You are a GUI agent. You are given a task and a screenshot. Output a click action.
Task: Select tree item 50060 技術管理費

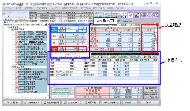(x=32, y=82)
